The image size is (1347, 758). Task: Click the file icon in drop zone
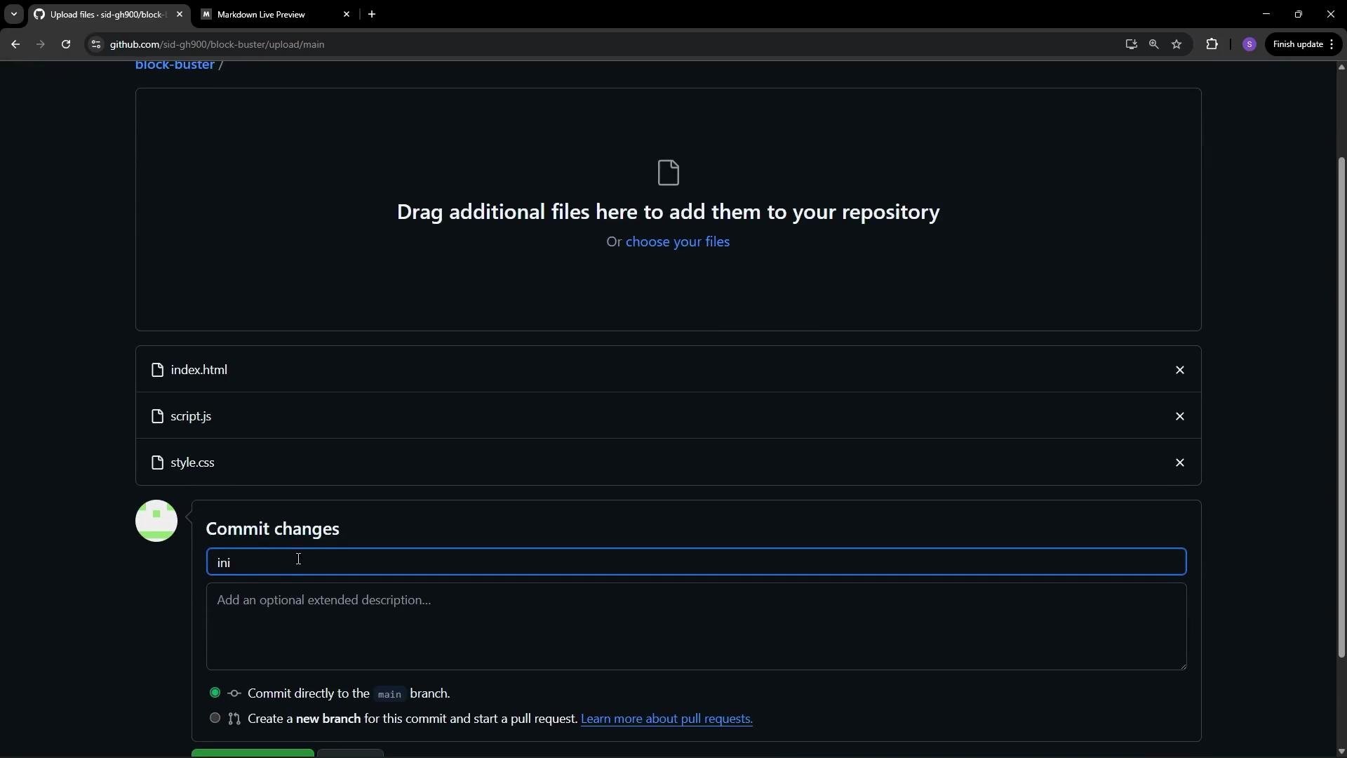point(668,173)
